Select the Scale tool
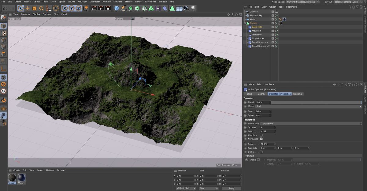 tap(34, 8)
